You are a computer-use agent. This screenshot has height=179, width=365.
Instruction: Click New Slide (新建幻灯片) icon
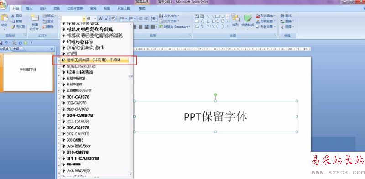(35, 18)
